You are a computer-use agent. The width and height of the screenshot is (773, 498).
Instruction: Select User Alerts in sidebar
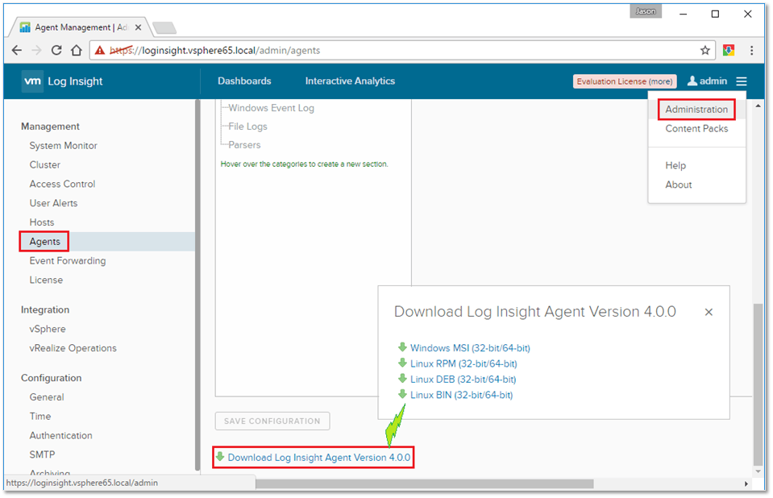(53, 204)
